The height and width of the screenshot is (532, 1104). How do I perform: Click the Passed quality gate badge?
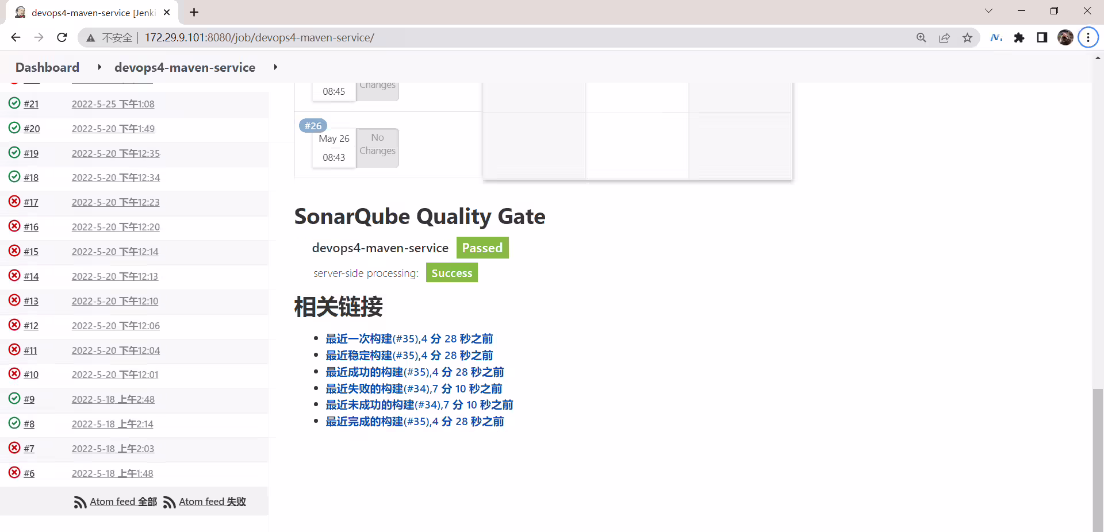tap(482, 248)
